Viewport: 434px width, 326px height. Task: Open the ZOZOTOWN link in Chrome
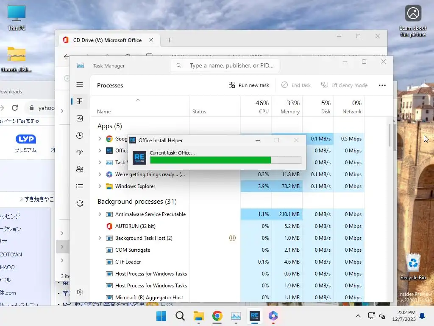click(11, 255)
